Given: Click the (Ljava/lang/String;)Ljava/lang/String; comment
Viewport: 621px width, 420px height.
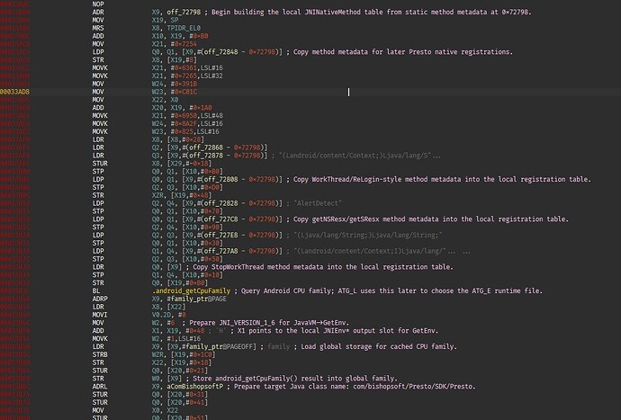Looking at the screenshot, I should (368, 235).
